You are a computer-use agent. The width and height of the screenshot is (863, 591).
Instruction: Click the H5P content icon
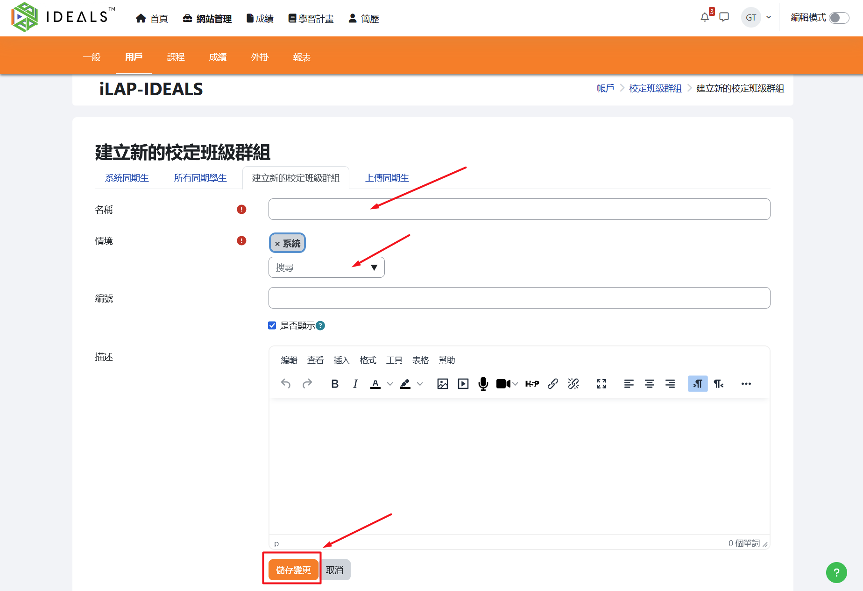coord(532,384)
